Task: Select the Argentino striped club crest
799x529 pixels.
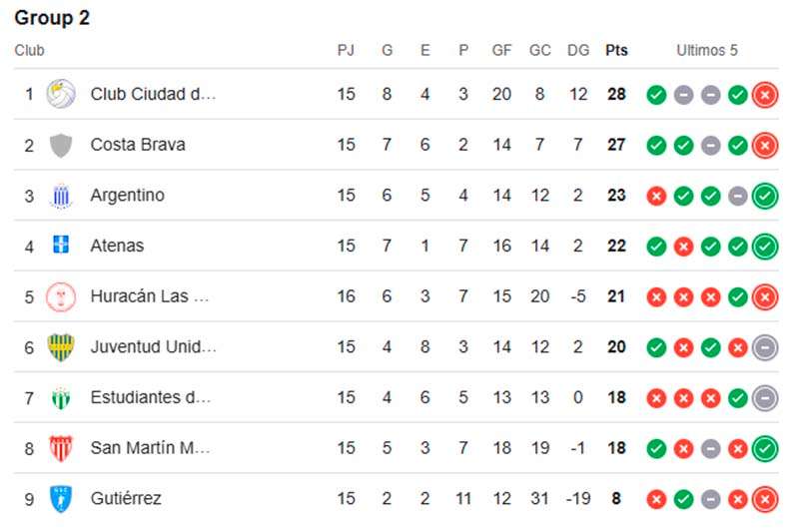Action: 61,196
